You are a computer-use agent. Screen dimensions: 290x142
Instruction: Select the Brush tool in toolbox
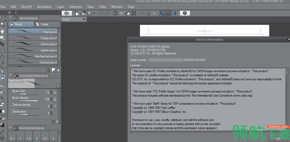[2, 85]
